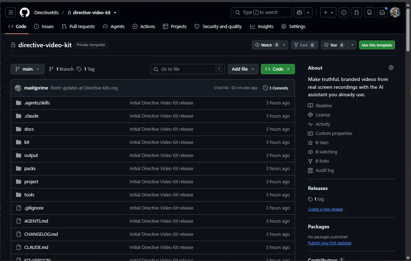Click the Use this template button
The image size is (411, 261).
point(377,45)
